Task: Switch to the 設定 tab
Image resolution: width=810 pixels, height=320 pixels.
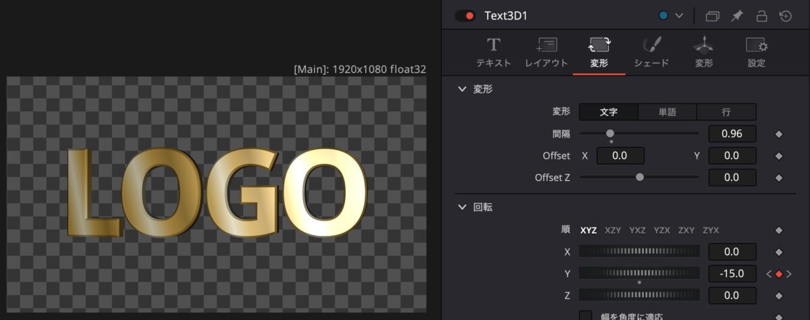Action: pos(757,53)
